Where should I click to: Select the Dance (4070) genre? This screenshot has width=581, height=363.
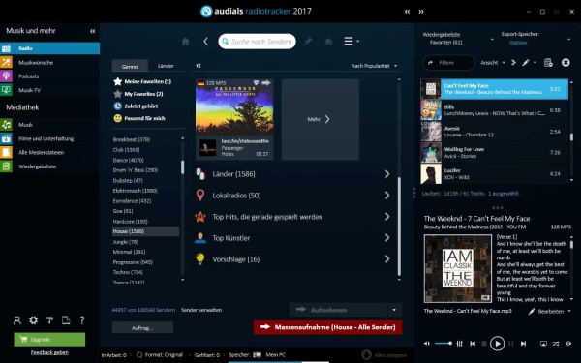point(128,160)
